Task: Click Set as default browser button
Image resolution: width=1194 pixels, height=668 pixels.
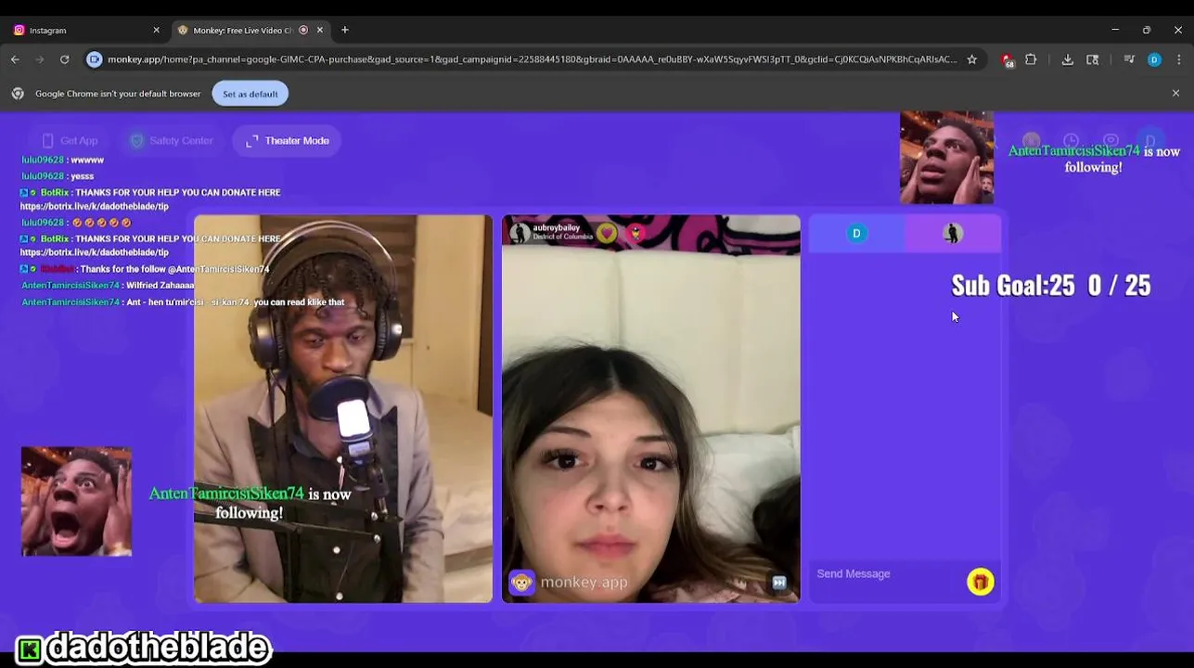Action: (x=250, y=94)
